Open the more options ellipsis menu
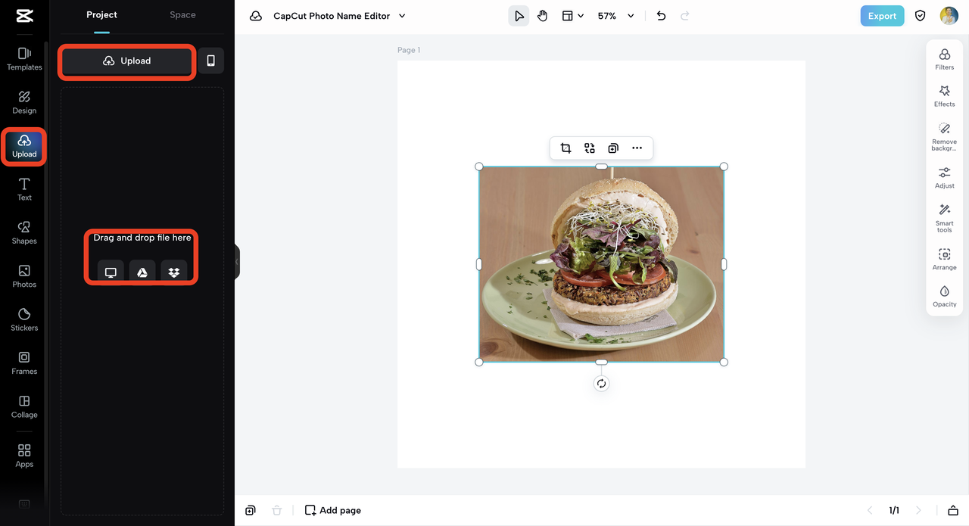The image size is (969, 526). click(637, 148)
